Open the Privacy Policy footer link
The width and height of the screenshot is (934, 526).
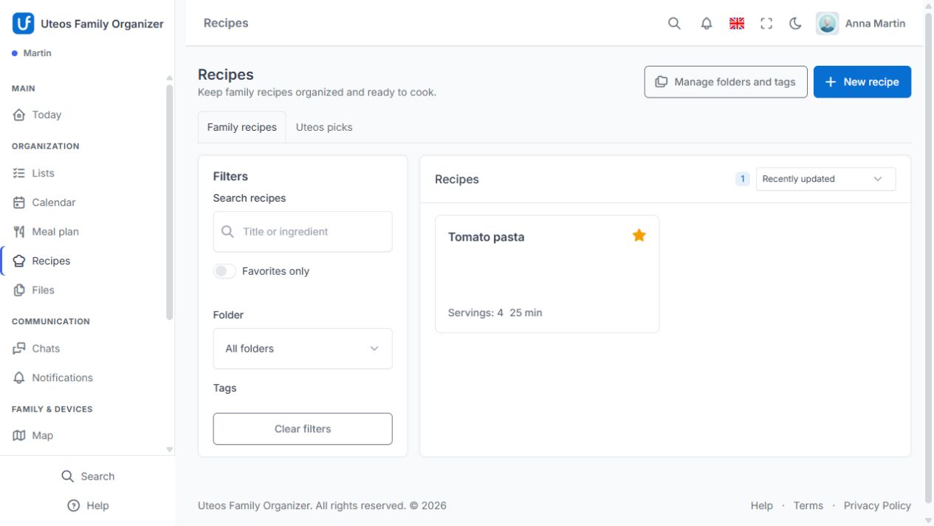point(877,506)
